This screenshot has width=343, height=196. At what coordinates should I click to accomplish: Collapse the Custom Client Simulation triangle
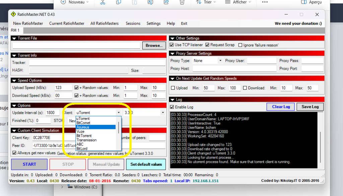coord(14,131)
